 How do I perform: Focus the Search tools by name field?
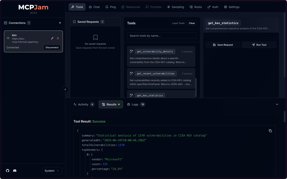click(x=162, y=36)
